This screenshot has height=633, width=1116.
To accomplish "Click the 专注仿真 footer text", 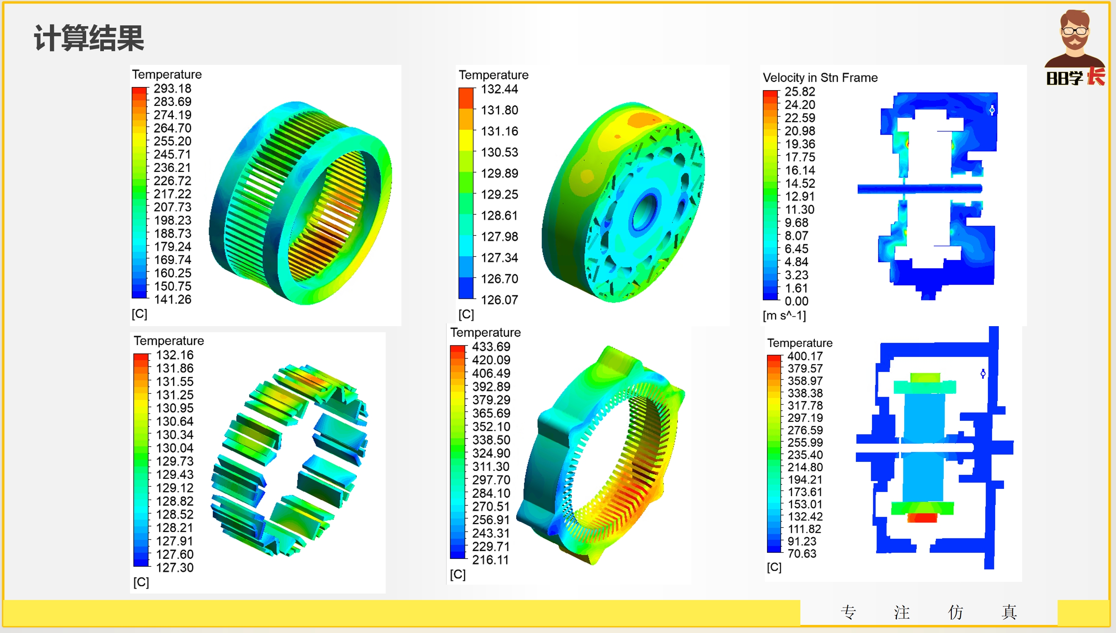I will click(x=928, y=612).
